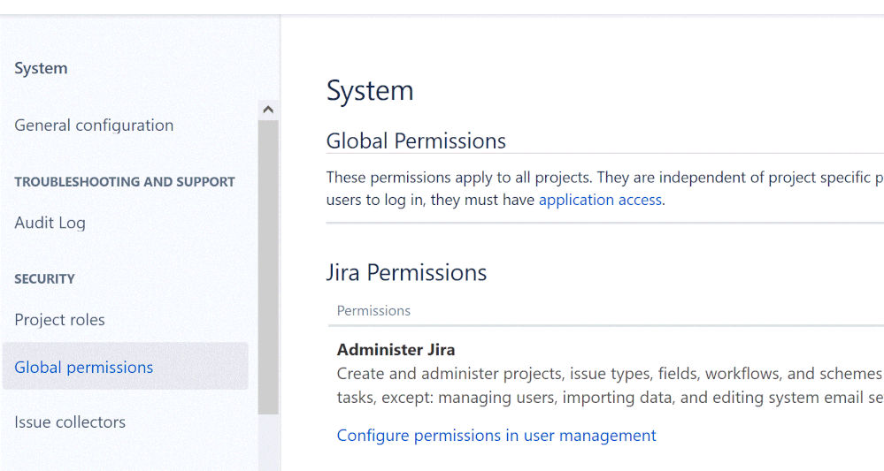This screenshot has width=884, height=471.
Task: Click the Administer Jira permission title
Action: pos(396,349)
